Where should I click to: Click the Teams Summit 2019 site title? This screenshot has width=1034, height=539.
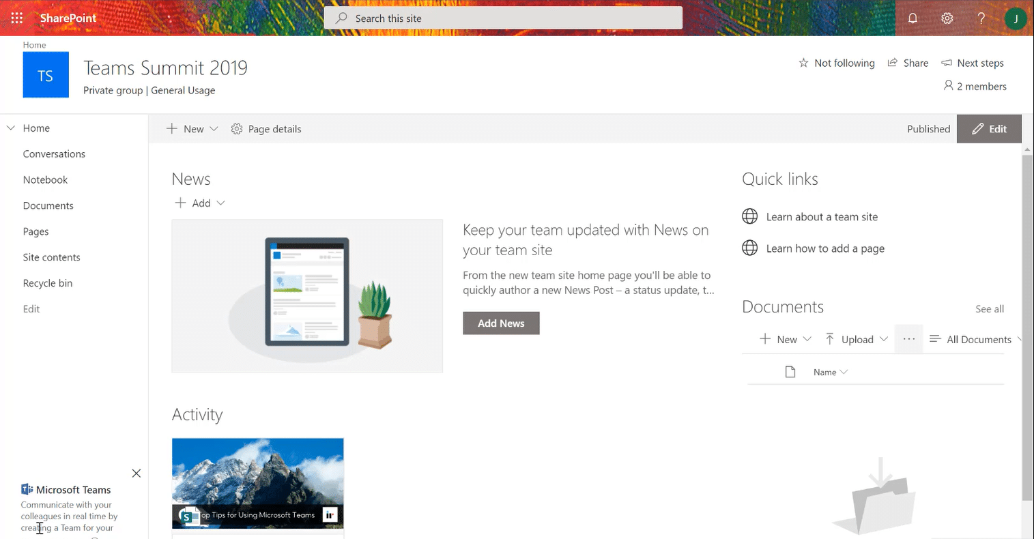coord(165,68)
